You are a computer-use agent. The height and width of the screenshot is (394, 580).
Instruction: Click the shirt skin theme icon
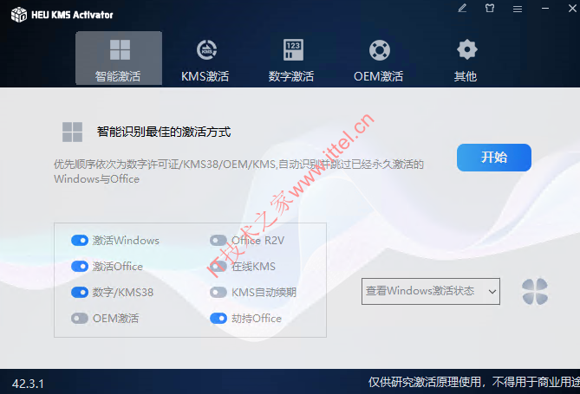click(490, 8)
